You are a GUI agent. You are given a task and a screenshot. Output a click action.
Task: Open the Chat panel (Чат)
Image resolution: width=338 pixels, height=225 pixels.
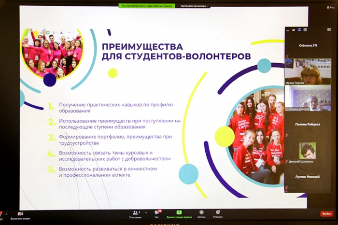(157, 214)
